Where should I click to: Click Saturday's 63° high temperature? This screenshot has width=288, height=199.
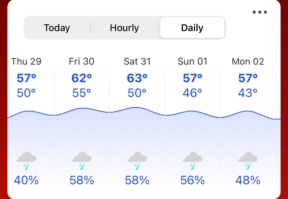click(x=137, y=78)
